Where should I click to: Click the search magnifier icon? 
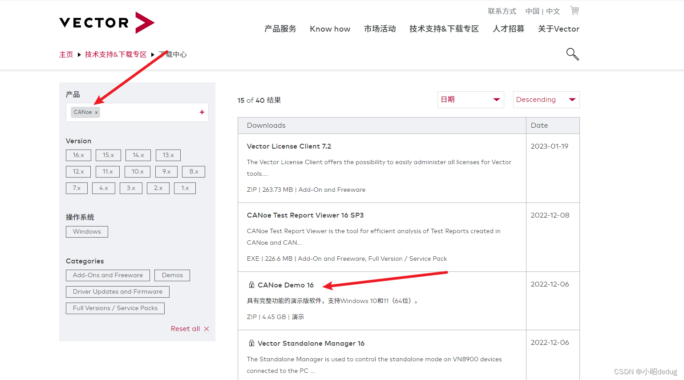[x=572, y=54]
